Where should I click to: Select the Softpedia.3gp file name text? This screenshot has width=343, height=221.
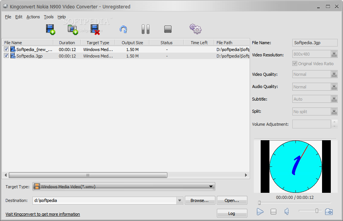[29, 56]
